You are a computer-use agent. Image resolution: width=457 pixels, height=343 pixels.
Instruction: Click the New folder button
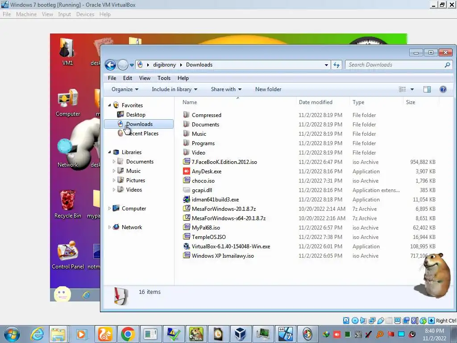pos(268,89)
